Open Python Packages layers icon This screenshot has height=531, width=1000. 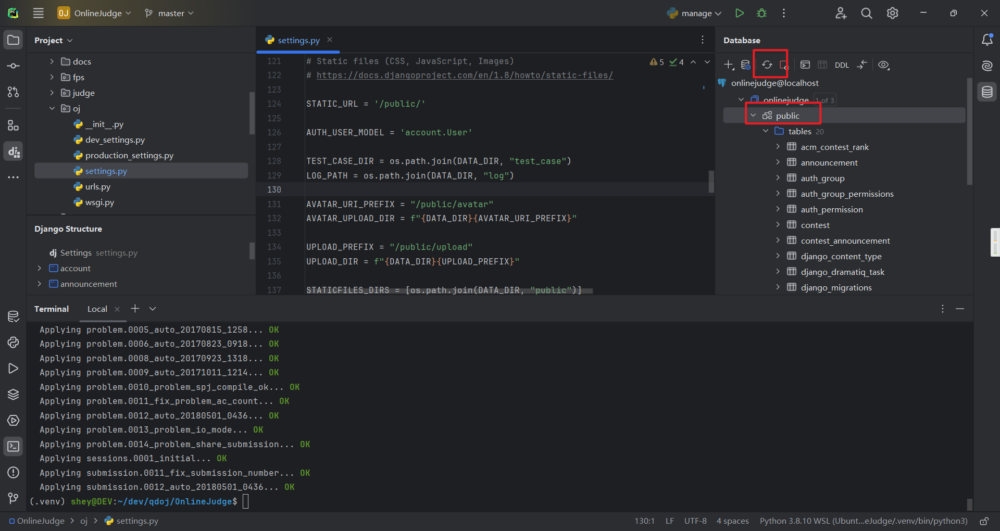(14, 394)
